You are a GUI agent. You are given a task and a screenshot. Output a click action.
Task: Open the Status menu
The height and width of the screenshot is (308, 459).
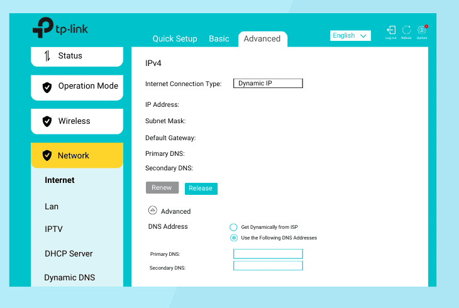pos(77,57)
